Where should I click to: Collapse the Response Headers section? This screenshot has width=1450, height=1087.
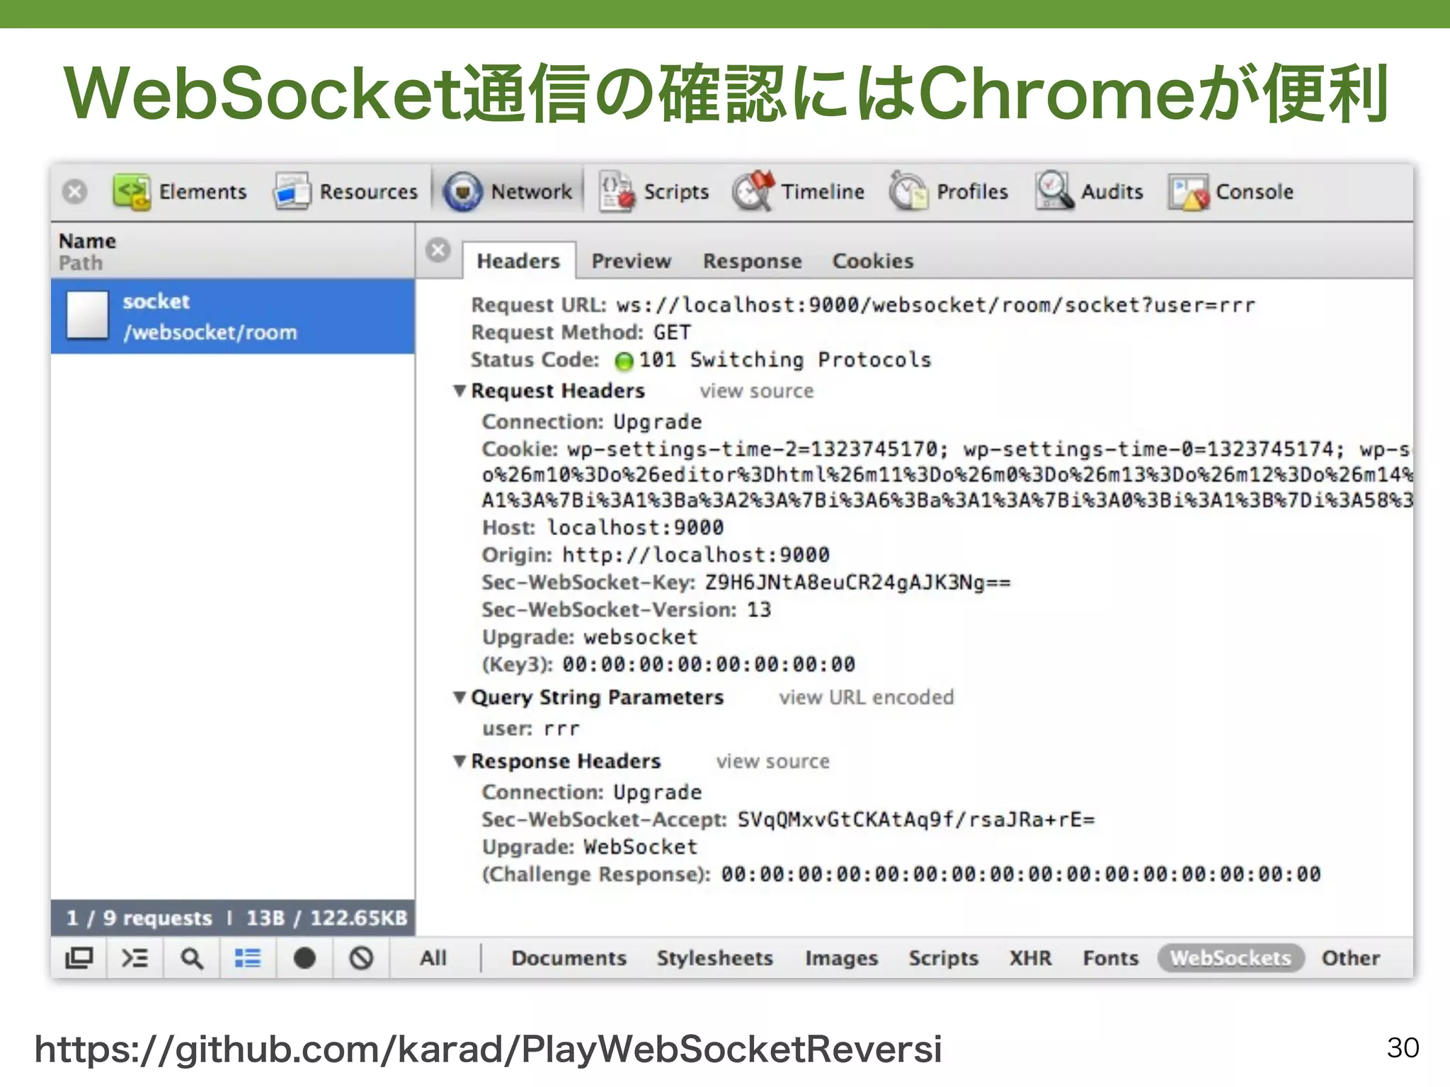point(459,761)
